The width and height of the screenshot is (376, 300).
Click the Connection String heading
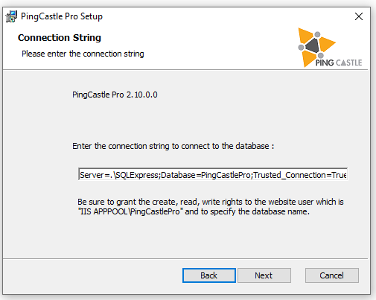coord(60,38)
